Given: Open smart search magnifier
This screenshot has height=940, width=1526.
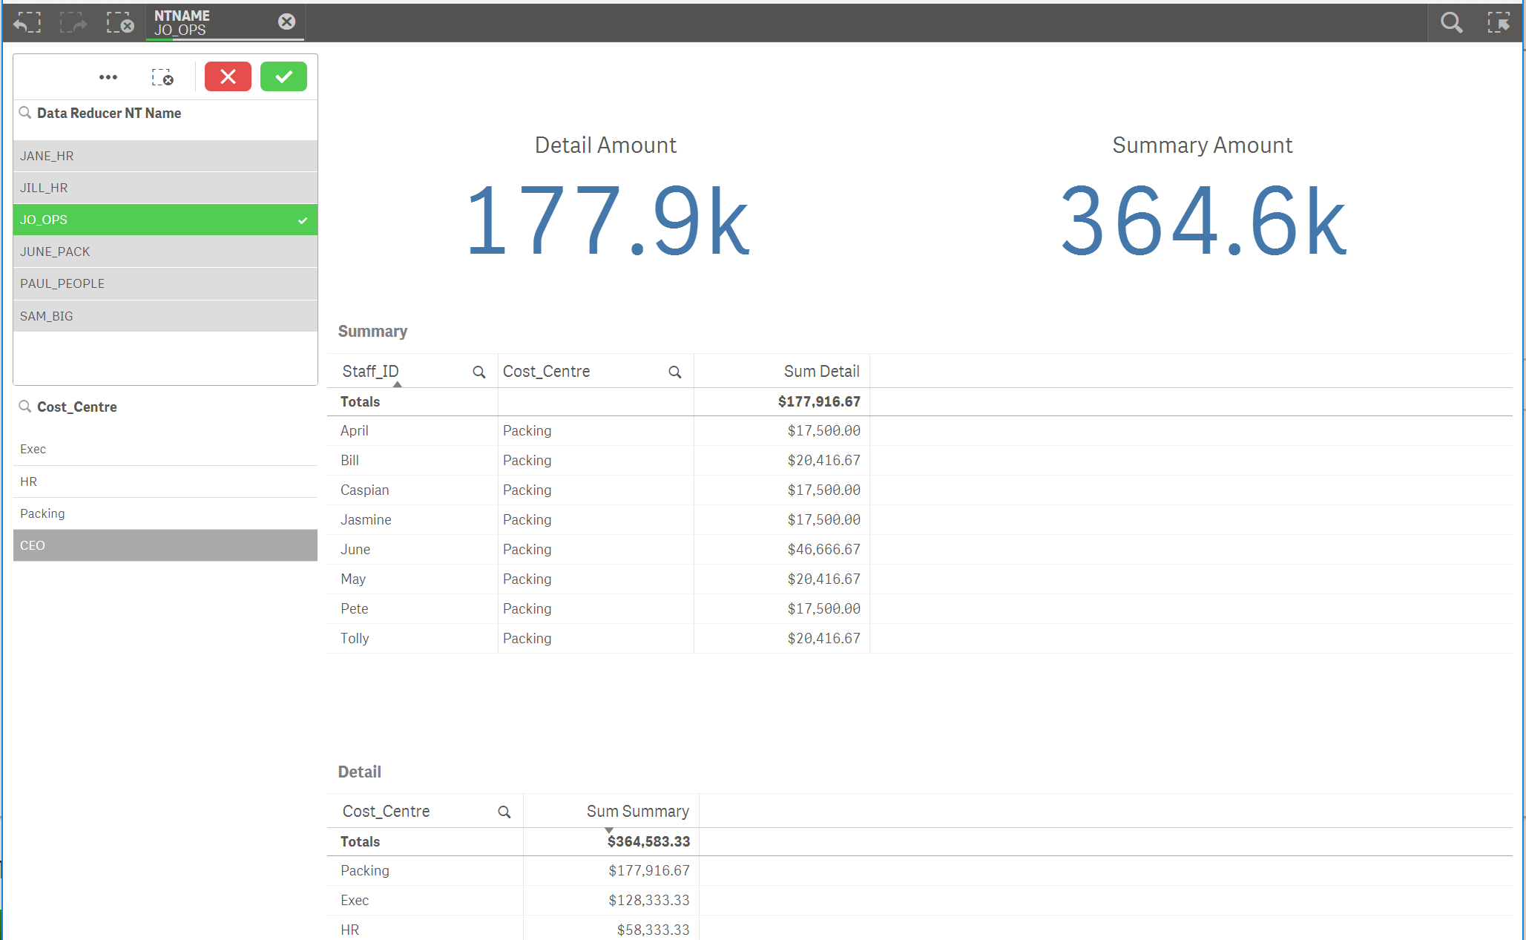Looking at the screenshot, I should (x=1451, y=22).
